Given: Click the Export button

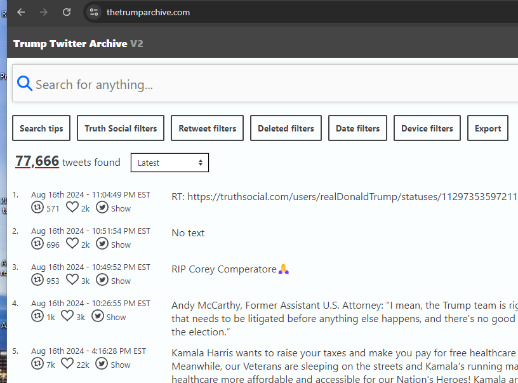Looking at the screenshot, I should (488, 128).
